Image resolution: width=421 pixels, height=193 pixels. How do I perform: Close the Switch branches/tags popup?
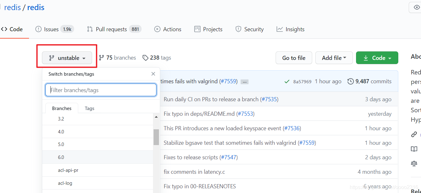pos(153,74)
